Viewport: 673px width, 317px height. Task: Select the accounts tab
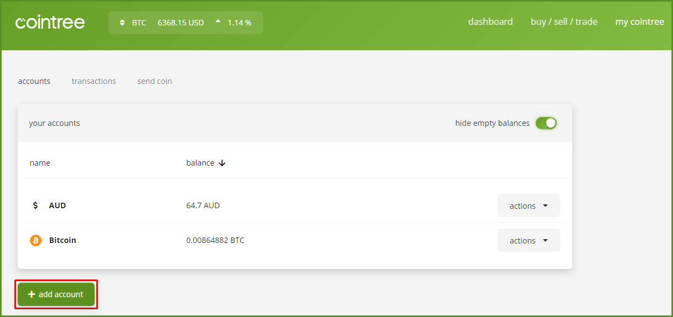(x=34, y=81)
